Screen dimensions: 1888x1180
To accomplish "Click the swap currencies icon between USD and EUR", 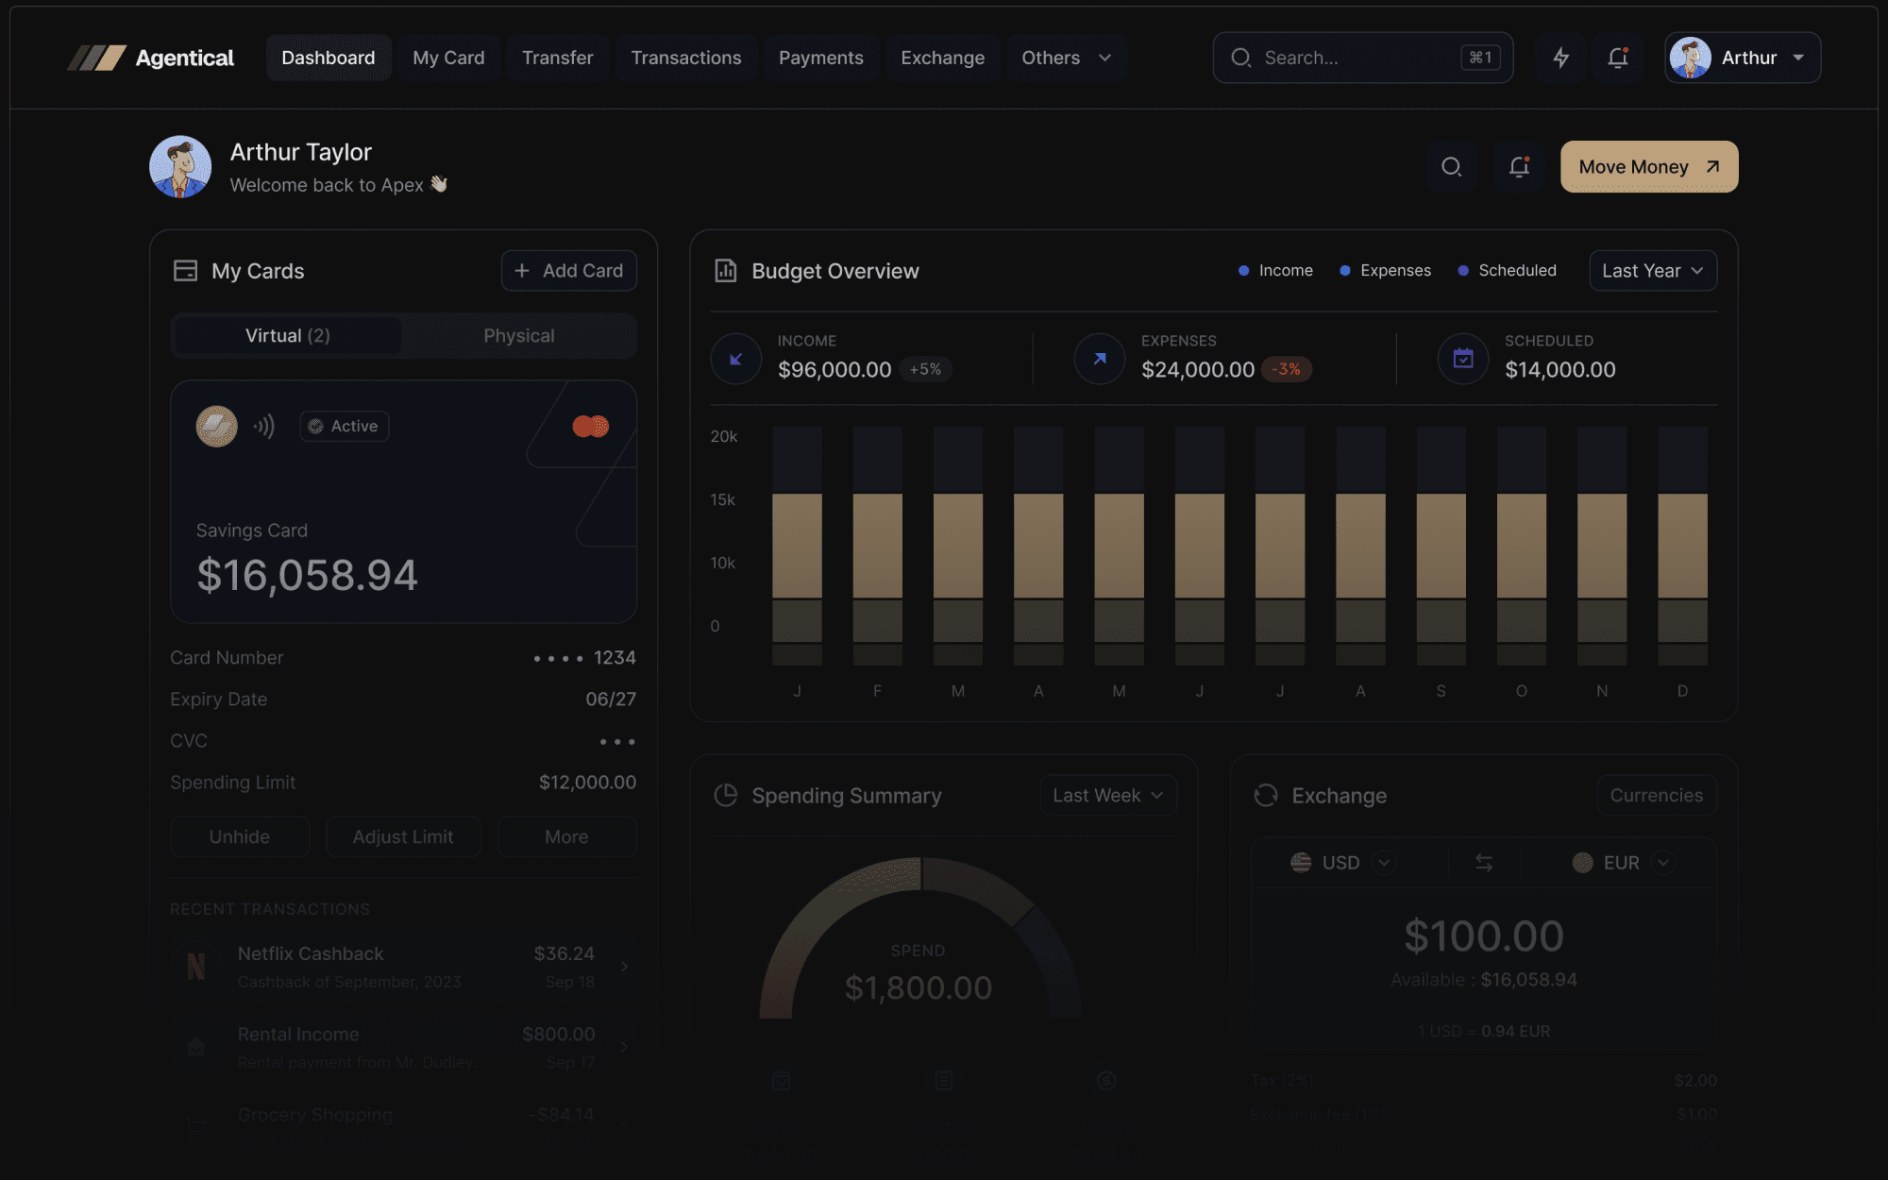I will click(1484, 862).
